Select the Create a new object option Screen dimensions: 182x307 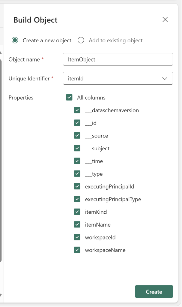click(15, 40)
